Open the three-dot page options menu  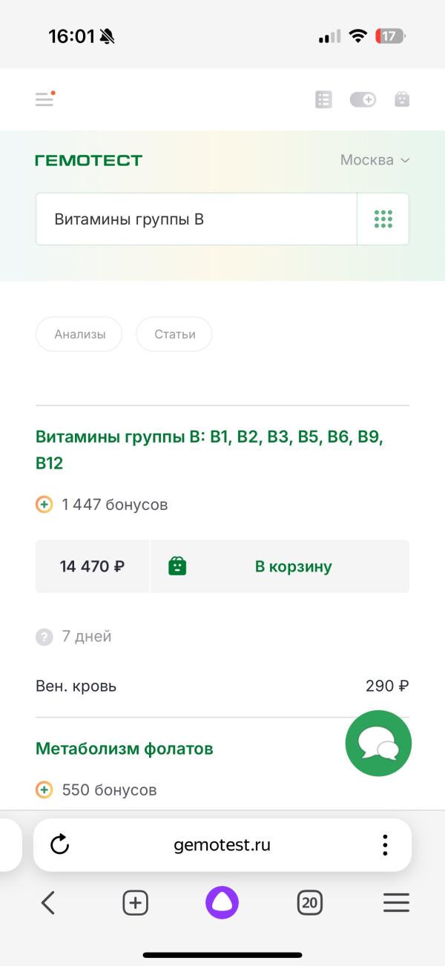pyautogui.click(x=385, y=844)
